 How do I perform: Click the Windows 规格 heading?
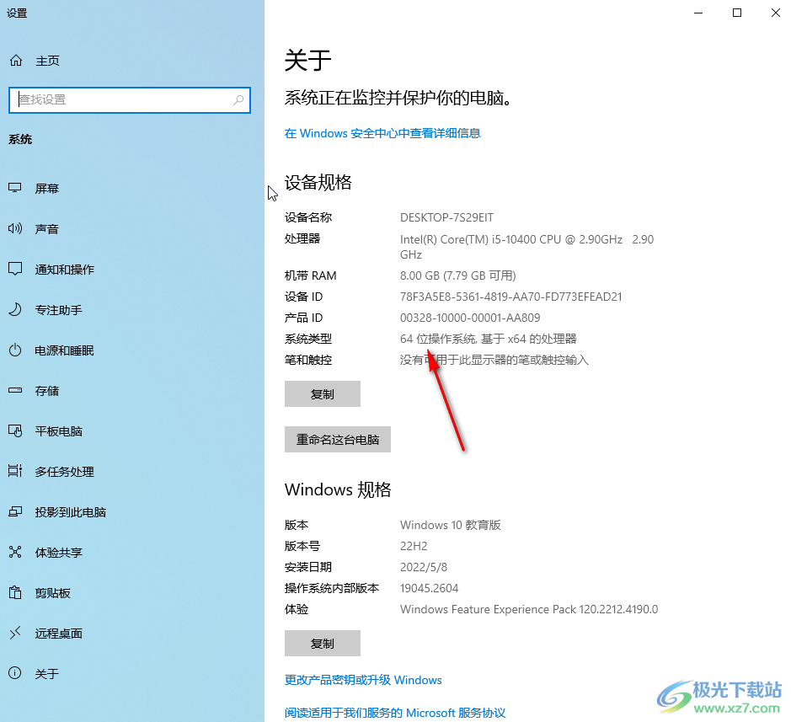point(338,489)
